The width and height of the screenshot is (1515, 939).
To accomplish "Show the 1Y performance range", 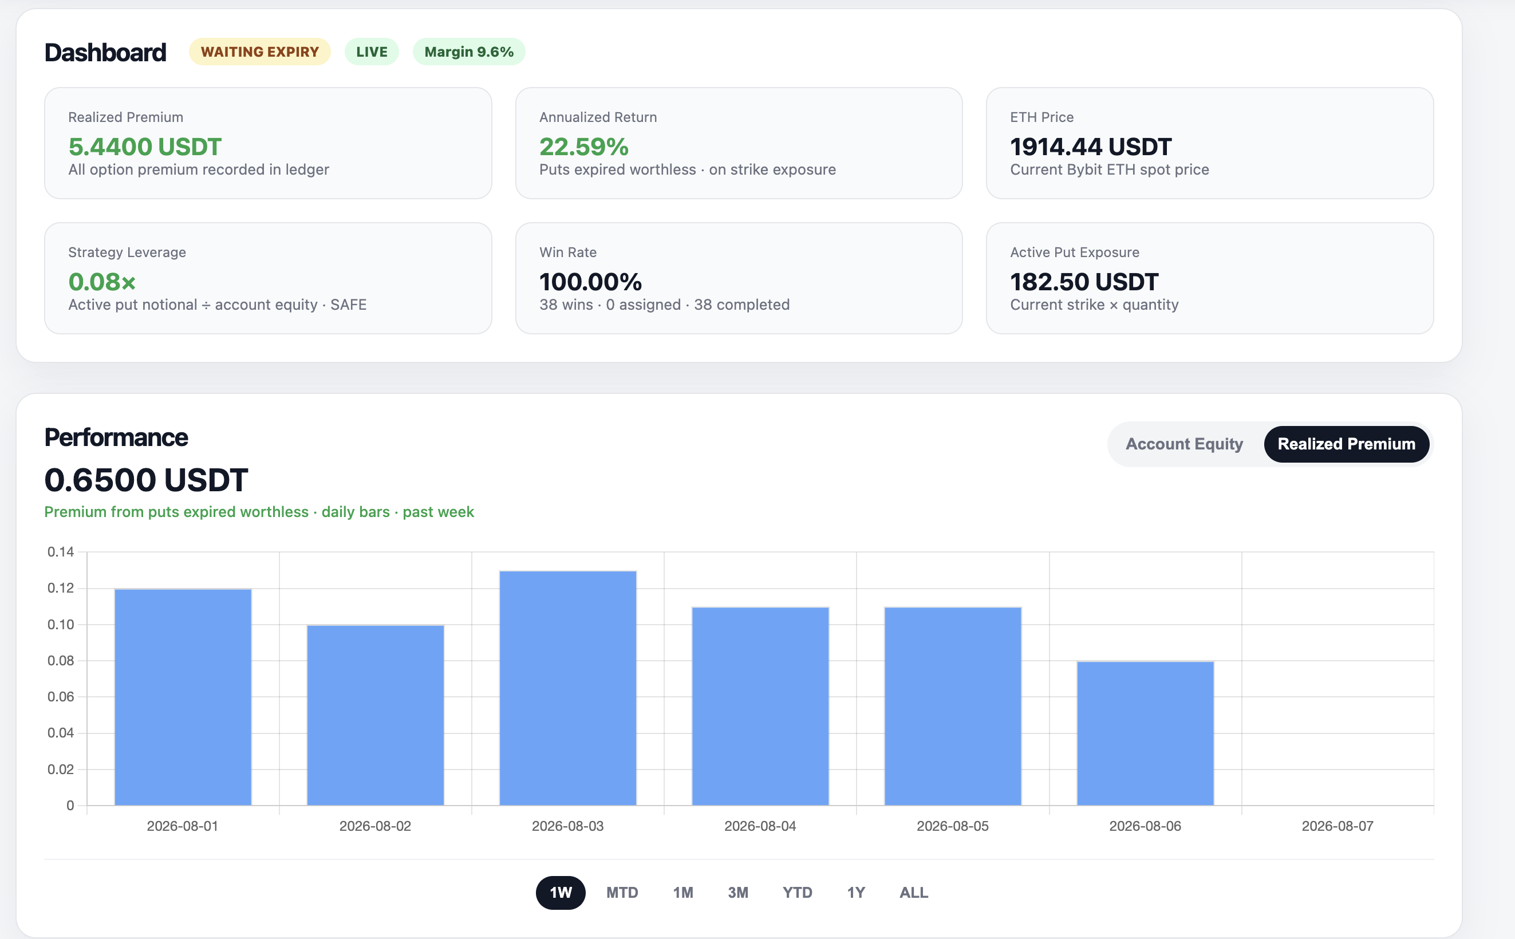I will (x=855, y=893).
